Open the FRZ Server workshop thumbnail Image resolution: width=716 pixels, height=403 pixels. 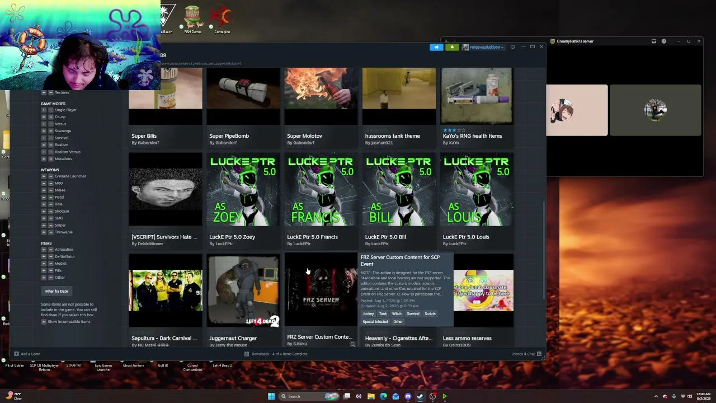321,290
